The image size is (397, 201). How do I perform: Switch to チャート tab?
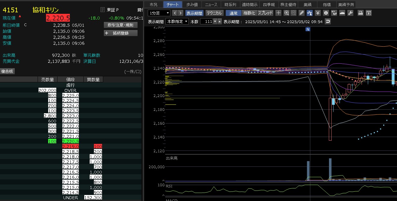coord(172,5)
